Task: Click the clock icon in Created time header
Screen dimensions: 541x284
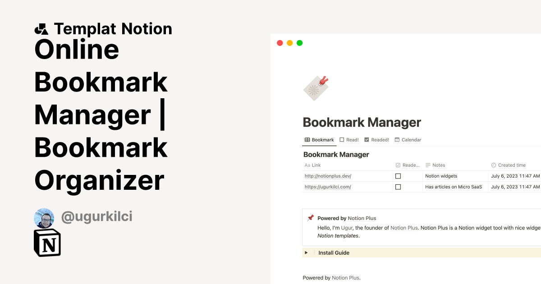Action: coord(495,165)
